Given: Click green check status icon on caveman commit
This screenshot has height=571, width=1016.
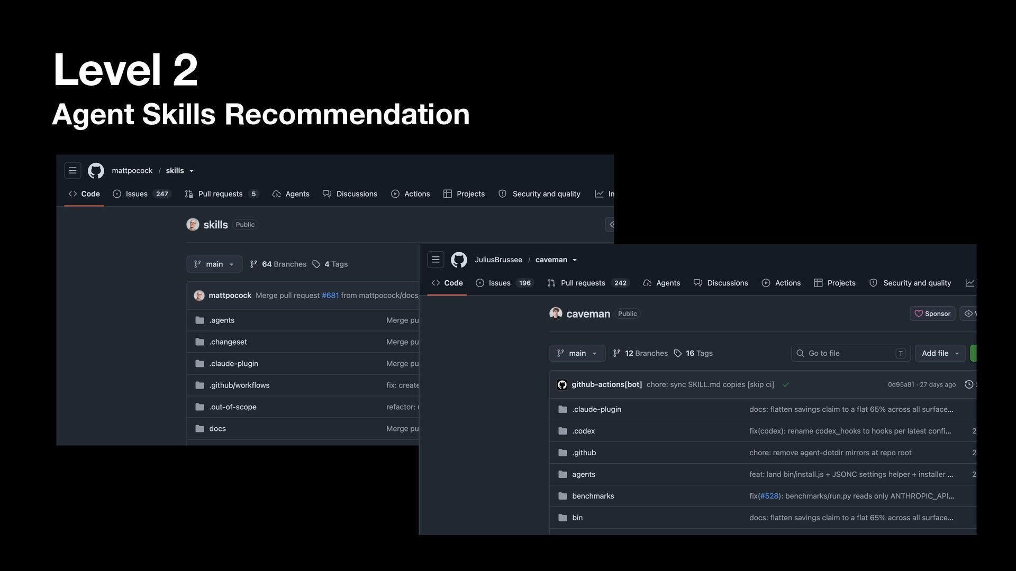Looking at the screenshot, I should click(x=786, y=385).
